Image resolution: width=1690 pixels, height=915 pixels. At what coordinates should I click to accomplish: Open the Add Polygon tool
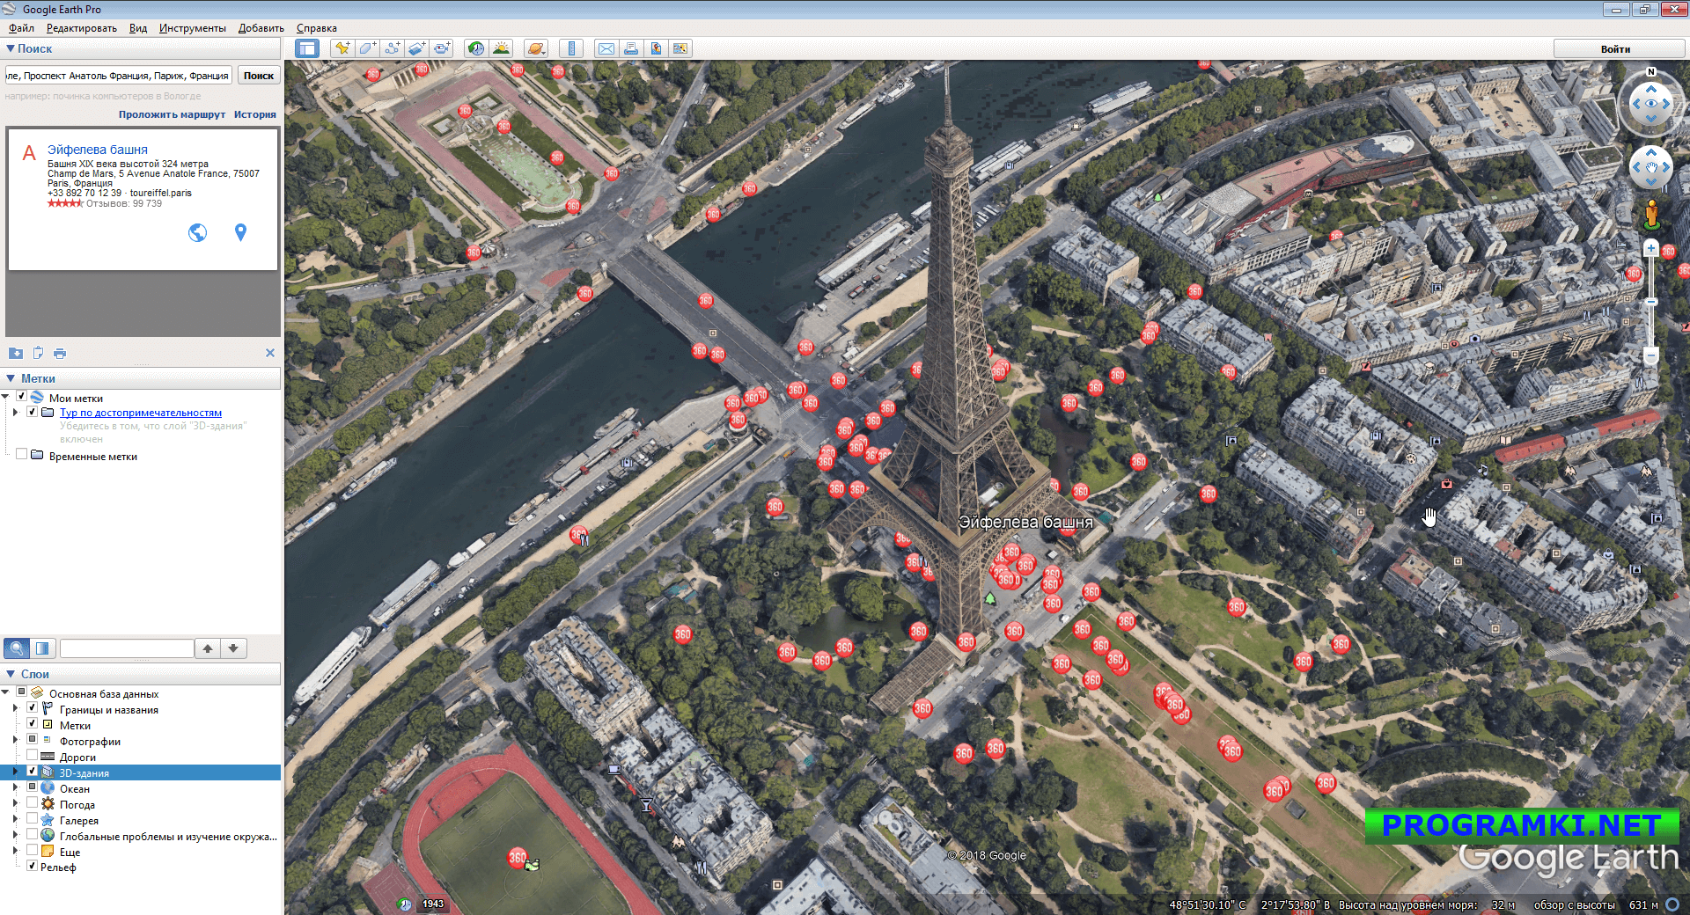pos(367,48)
